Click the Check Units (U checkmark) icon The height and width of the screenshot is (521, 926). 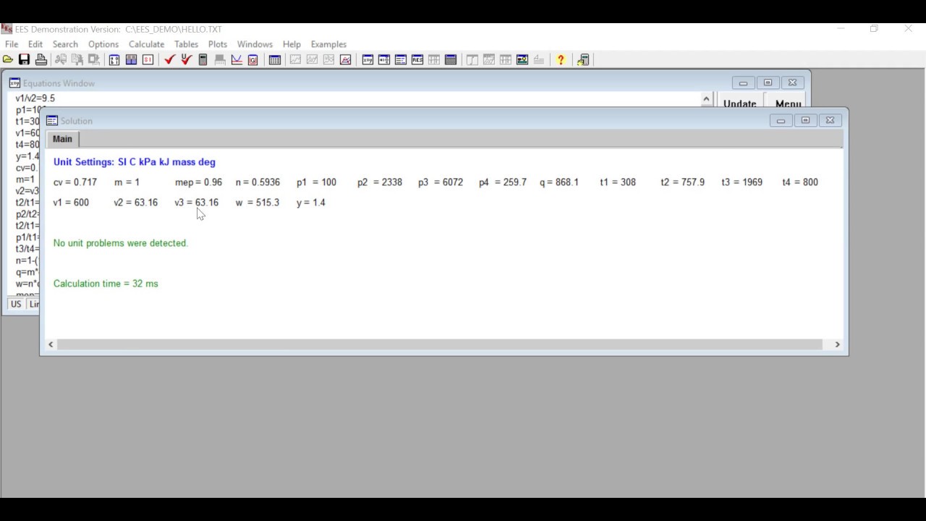click(x=186, y=59)
